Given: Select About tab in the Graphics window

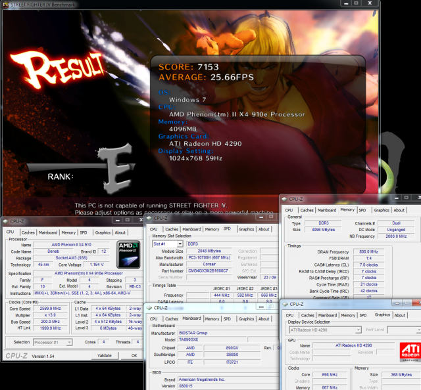Looking at the screenshot, I should pyautogui.click(x=400, y=315).
